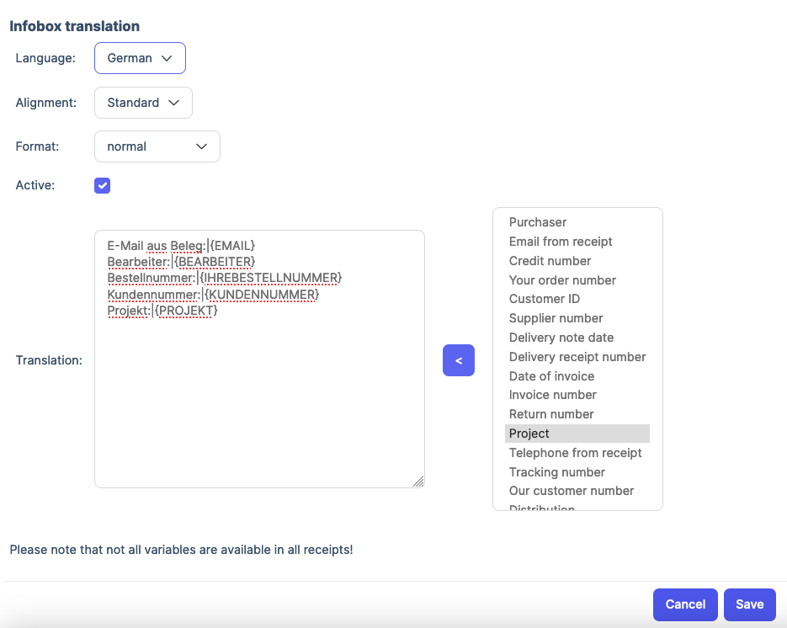The height and width of the screenshot is (628, 787).
Task: Select Customer ID in the list
Action: (x=545, y=299)
